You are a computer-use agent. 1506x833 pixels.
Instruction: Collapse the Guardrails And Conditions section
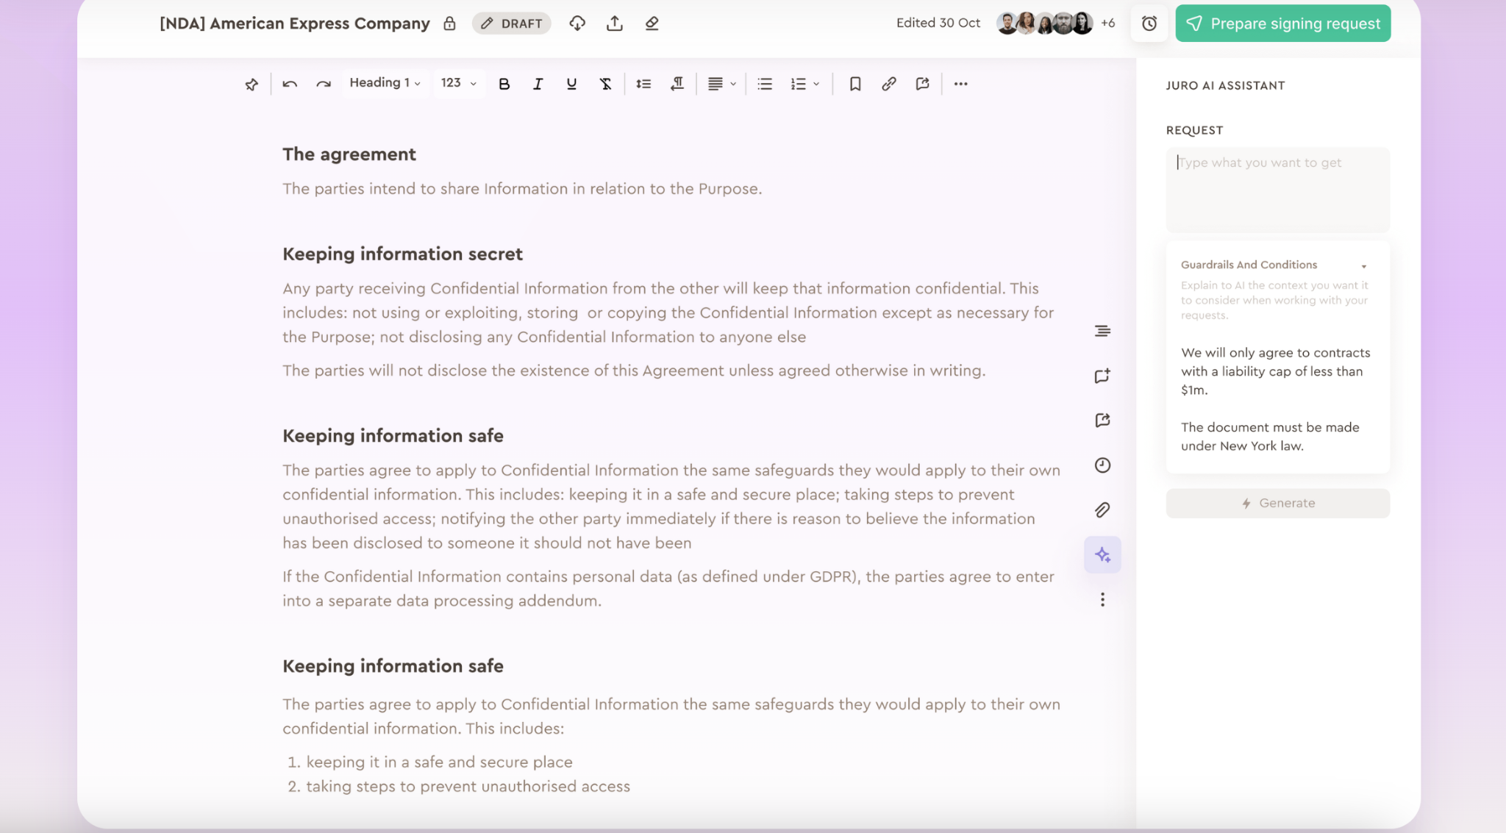pyautogui.click(x=1365, y=265)
